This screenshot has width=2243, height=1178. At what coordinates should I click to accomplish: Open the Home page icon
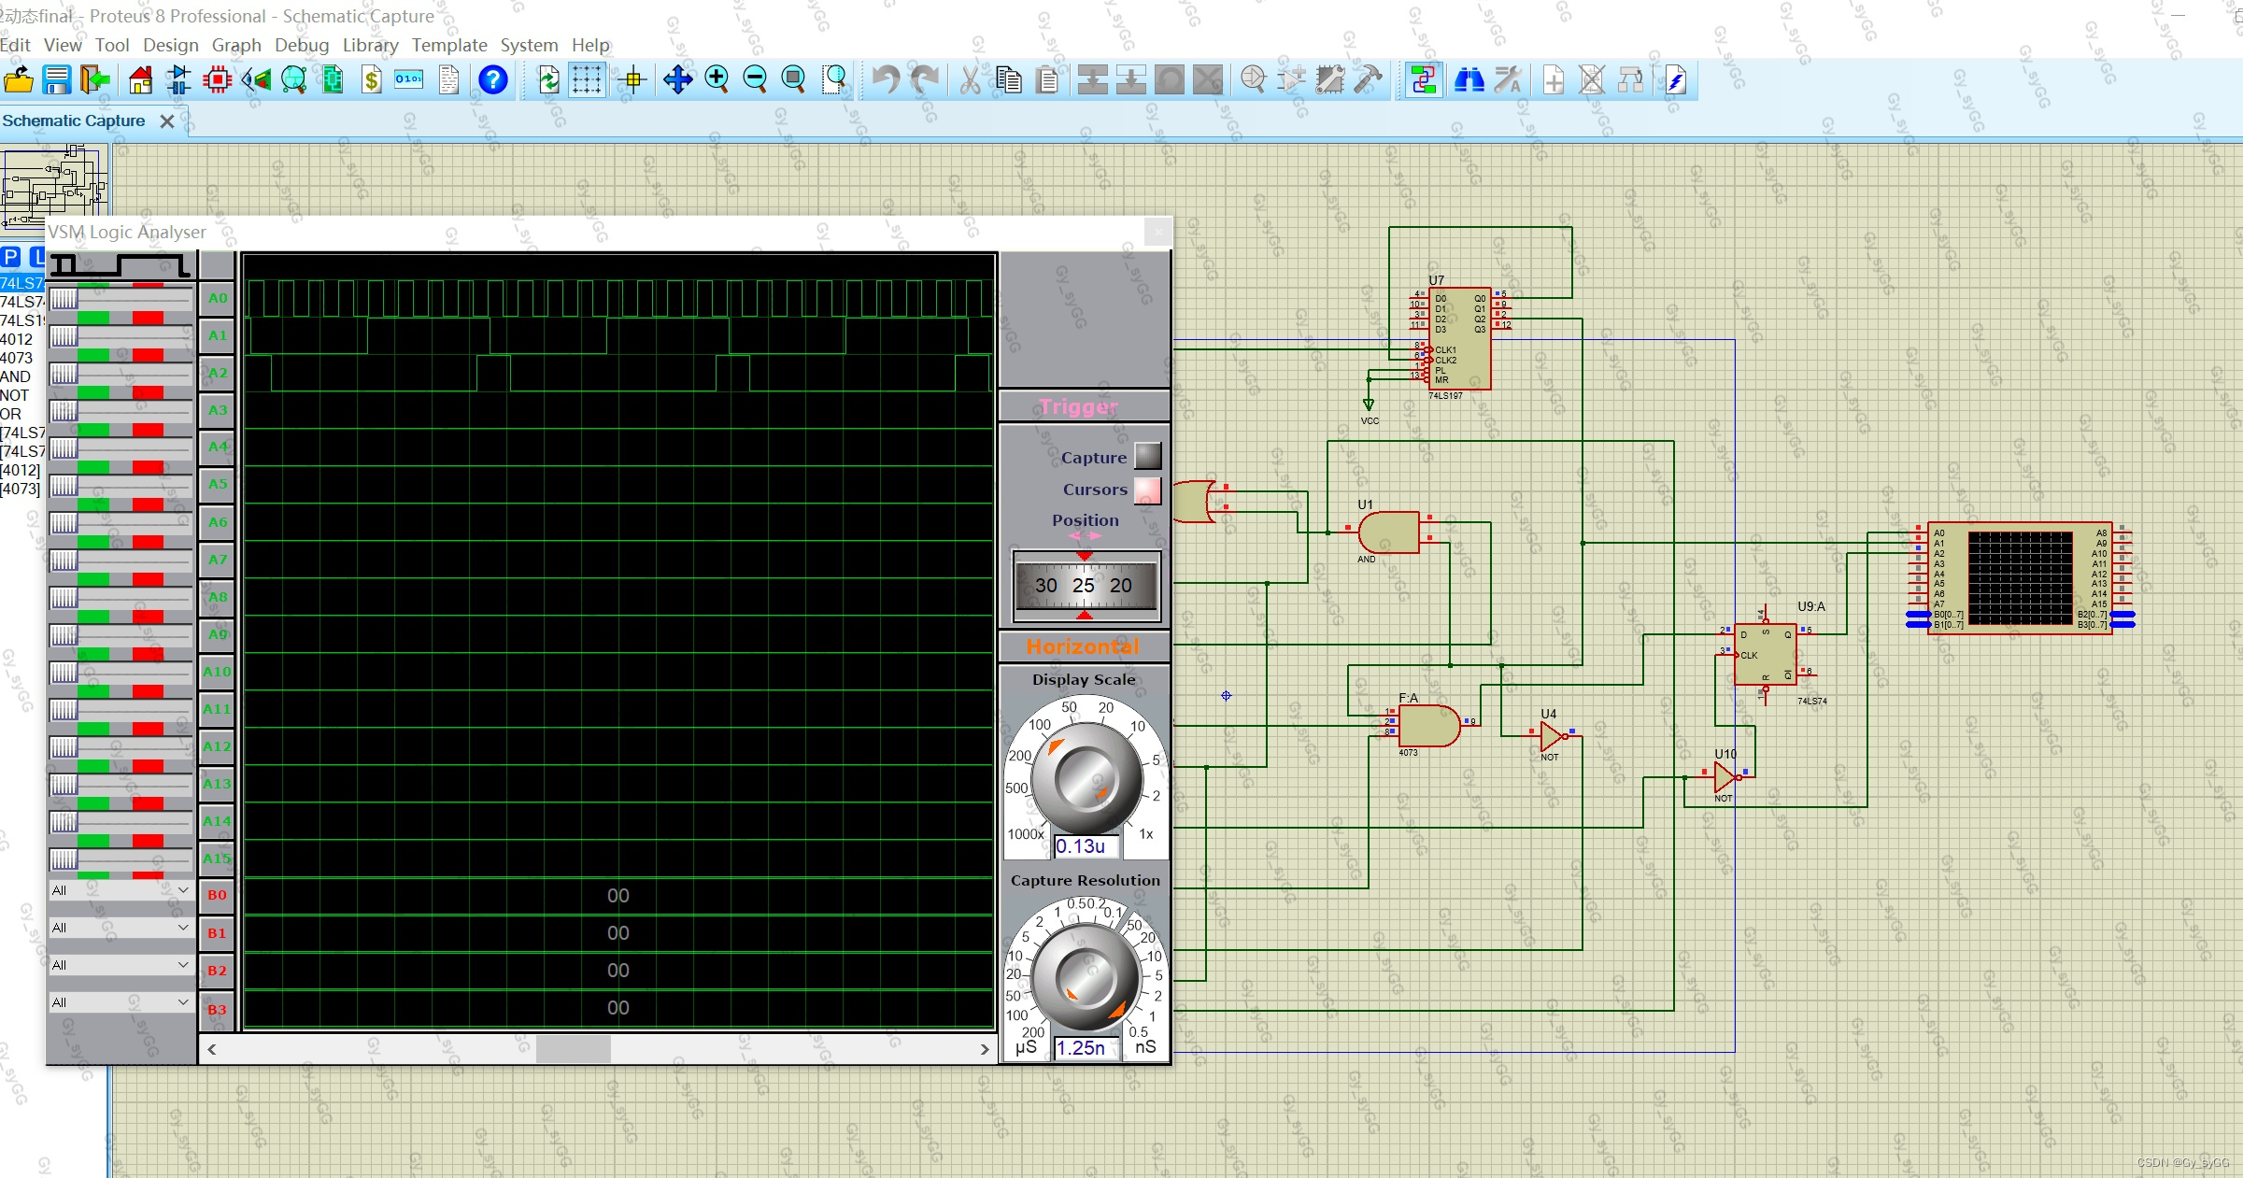(140, 80)
